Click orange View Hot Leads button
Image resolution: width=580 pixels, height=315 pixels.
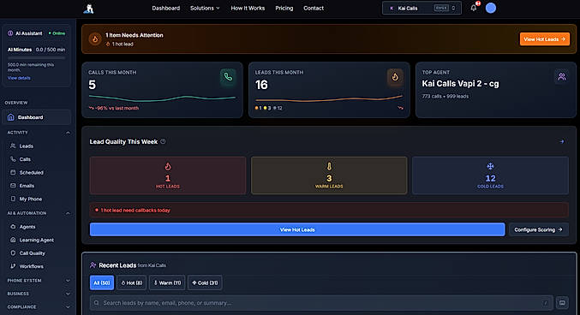point(545,39)
